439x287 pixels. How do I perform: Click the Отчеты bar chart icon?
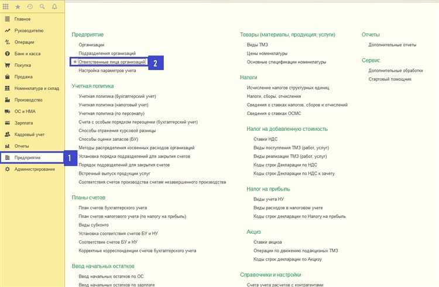(7, 146)
